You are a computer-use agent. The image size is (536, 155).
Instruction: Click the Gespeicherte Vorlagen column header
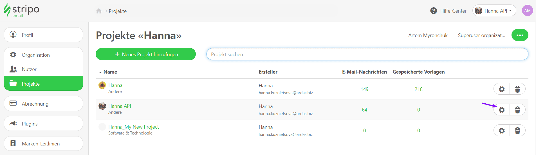pos(418,72)
